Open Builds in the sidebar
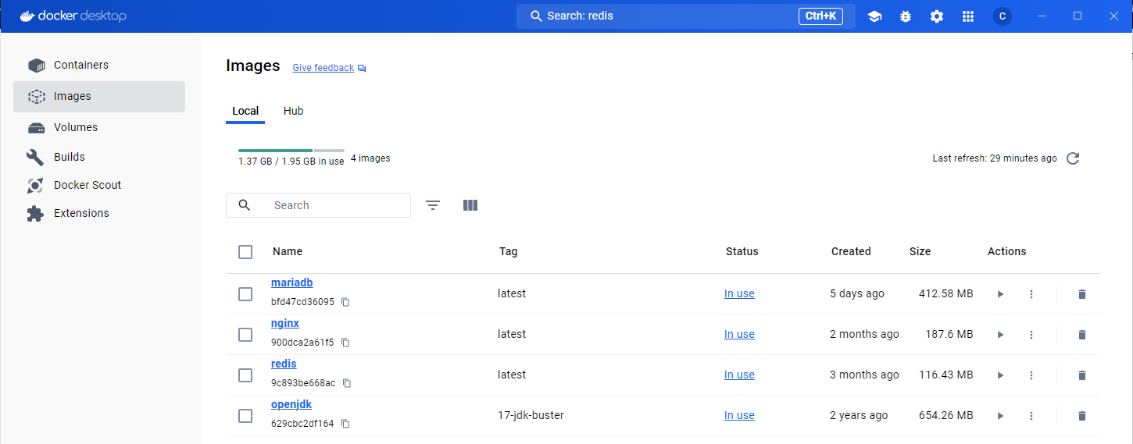The image size is (1133, 444). [x=99, y=157]
